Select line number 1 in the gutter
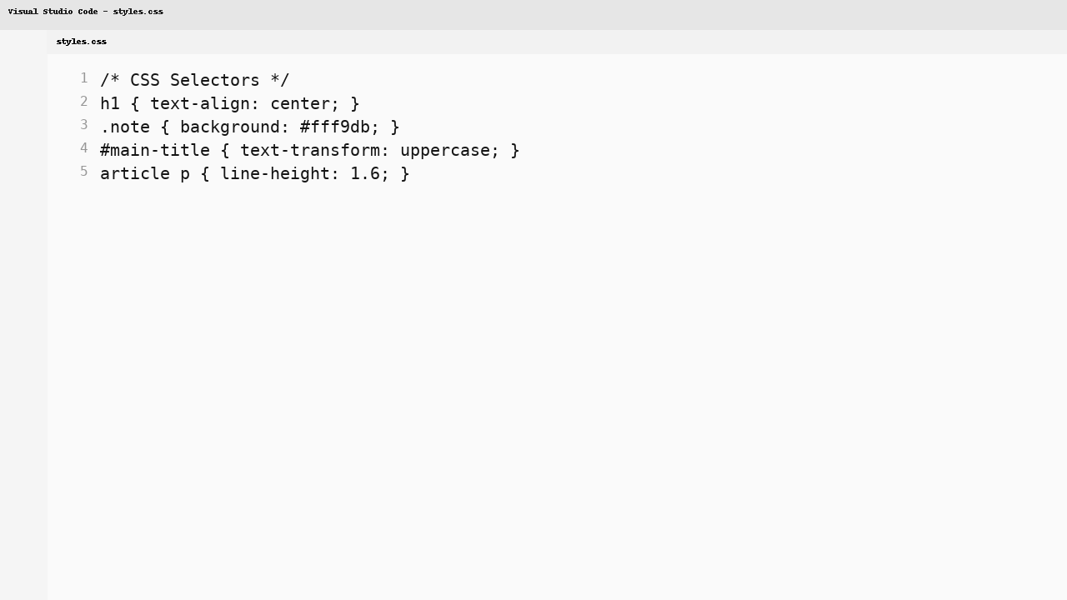The height and width of the screenshot is (600, 1067). pos(83,78)
